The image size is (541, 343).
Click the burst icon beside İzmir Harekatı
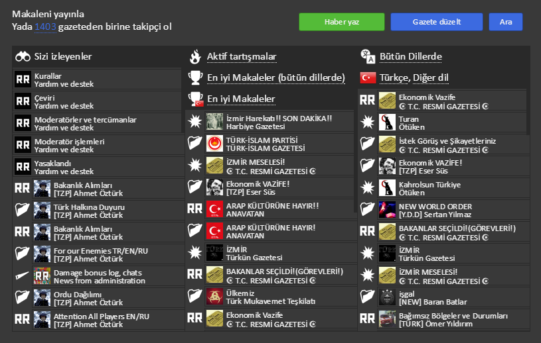pos(195,121)
